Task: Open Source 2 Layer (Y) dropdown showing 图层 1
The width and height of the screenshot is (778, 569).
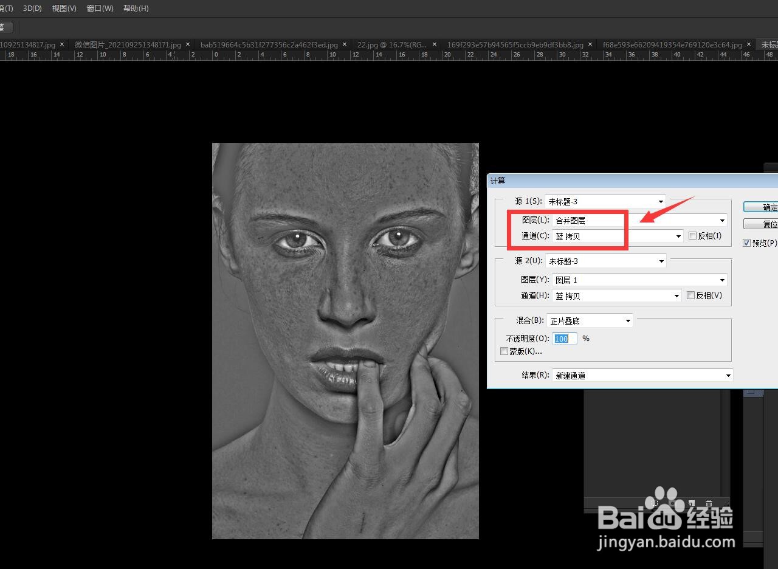Action: pos(639,280)
